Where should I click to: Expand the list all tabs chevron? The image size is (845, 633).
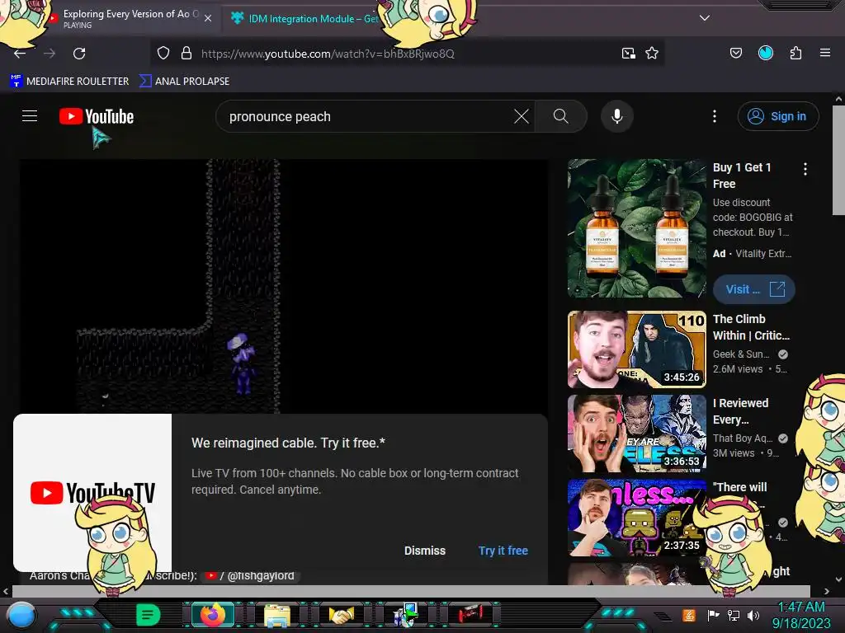click(705, 18)
